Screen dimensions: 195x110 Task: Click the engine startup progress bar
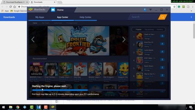(x=99, y=90)
